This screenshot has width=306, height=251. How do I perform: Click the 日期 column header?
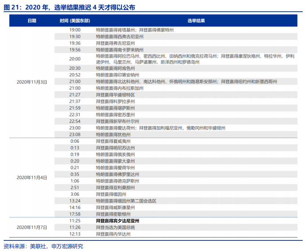coord(32,20)
